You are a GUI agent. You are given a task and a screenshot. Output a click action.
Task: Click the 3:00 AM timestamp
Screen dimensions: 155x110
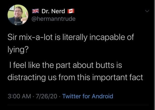[18, 96]
